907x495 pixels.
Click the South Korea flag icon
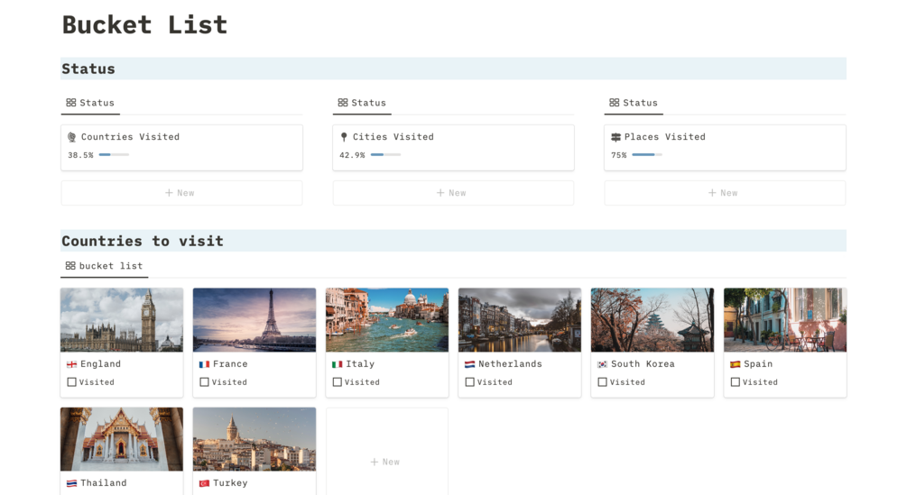[602, 364]
